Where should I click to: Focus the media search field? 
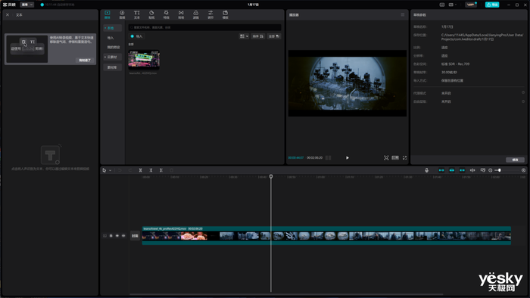(204, 27)
